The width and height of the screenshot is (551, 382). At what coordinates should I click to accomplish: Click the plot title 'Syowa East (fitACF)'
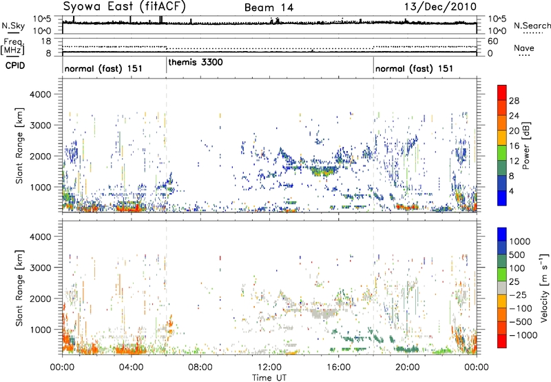[125, 7]
